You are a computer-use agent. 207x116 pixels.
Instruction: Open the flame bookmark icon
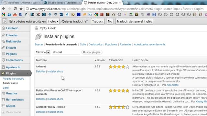pos(67,15)
